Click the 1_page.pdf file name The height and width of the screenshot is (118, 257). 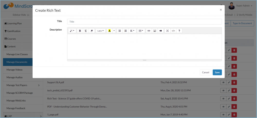pyautogui.click(x=53, y=115)
